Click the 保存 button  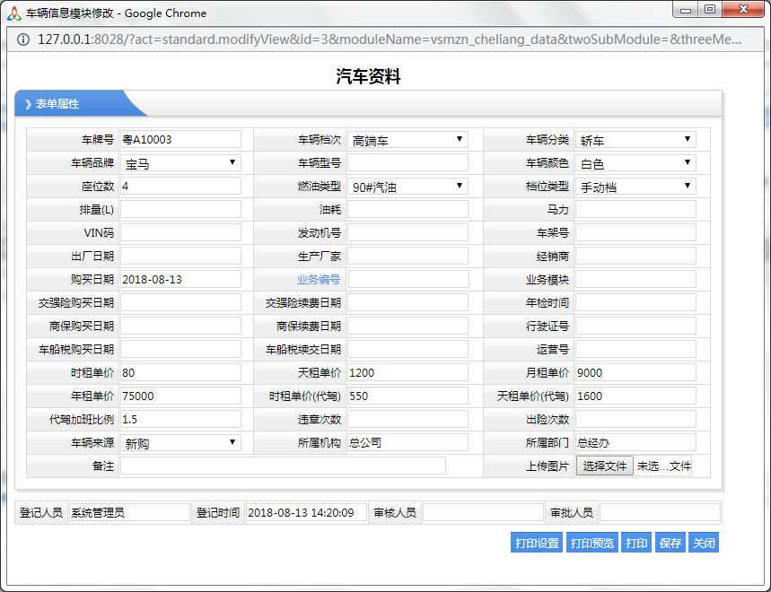(x=670, y=543)
